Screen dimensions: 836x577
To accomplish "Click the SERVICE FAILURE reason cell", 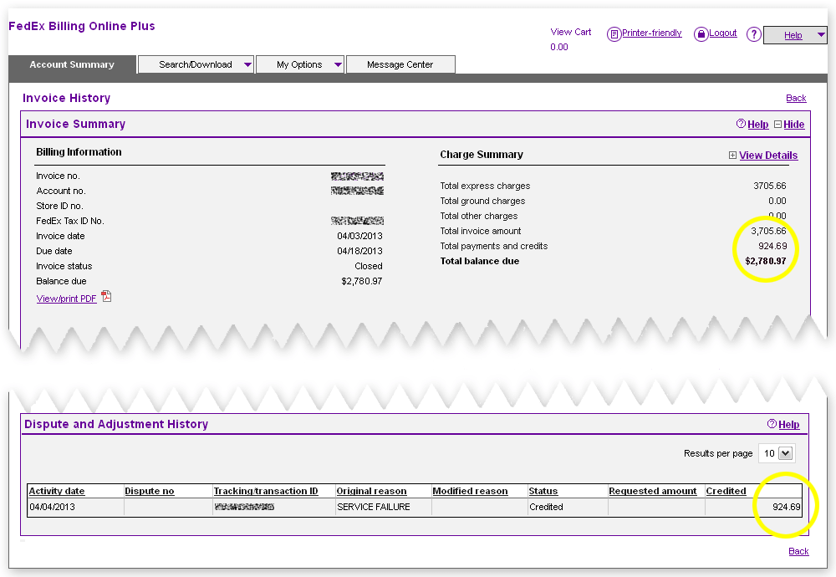I will pos(374,507).
